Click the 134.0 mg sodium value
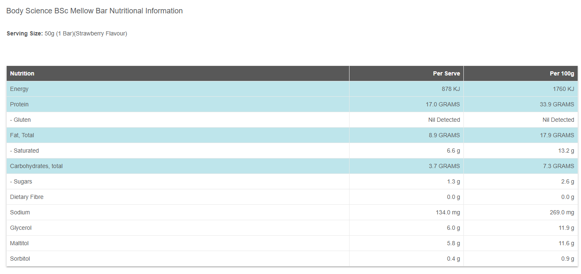Viewport: 581px width, 274px height. click(x=448, y=212)
